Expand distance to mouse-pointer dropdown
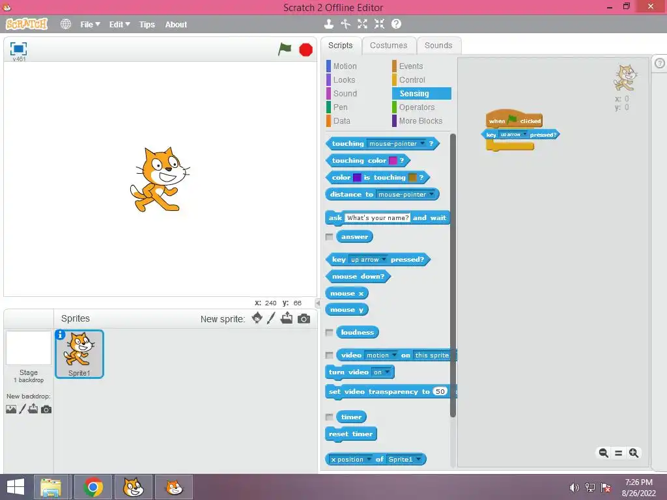Viewport: 667px width, 500px height. click(431, 194)
